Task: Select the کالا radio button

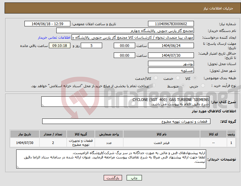Action: point(195,78)
